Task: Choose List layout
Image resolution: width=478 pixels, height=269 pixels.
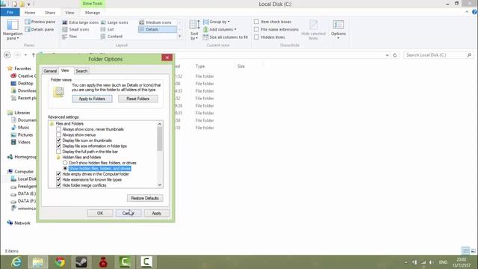Action: coord(108,30)
